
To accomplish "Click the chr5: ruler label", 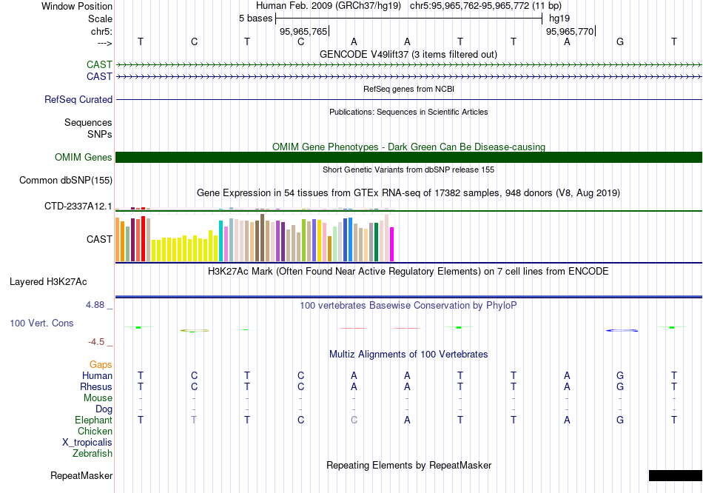I will pos(101,31).
